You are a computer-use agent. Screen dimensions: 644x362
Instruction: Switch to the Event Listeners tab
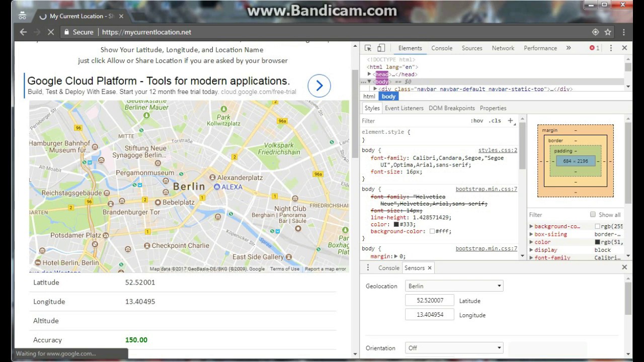tap(404, 108)
